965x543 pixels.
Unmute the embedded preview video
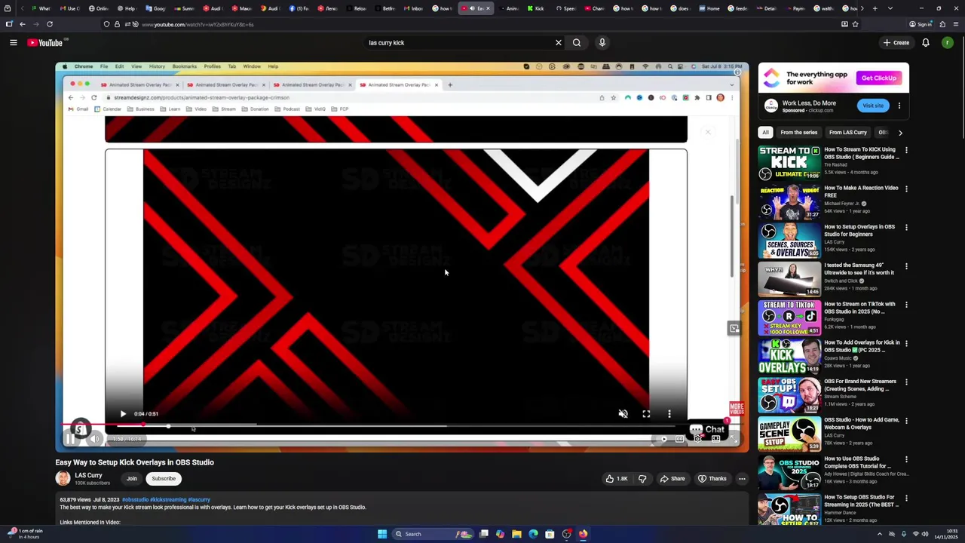pyautogui.click(x=623, y=413)
